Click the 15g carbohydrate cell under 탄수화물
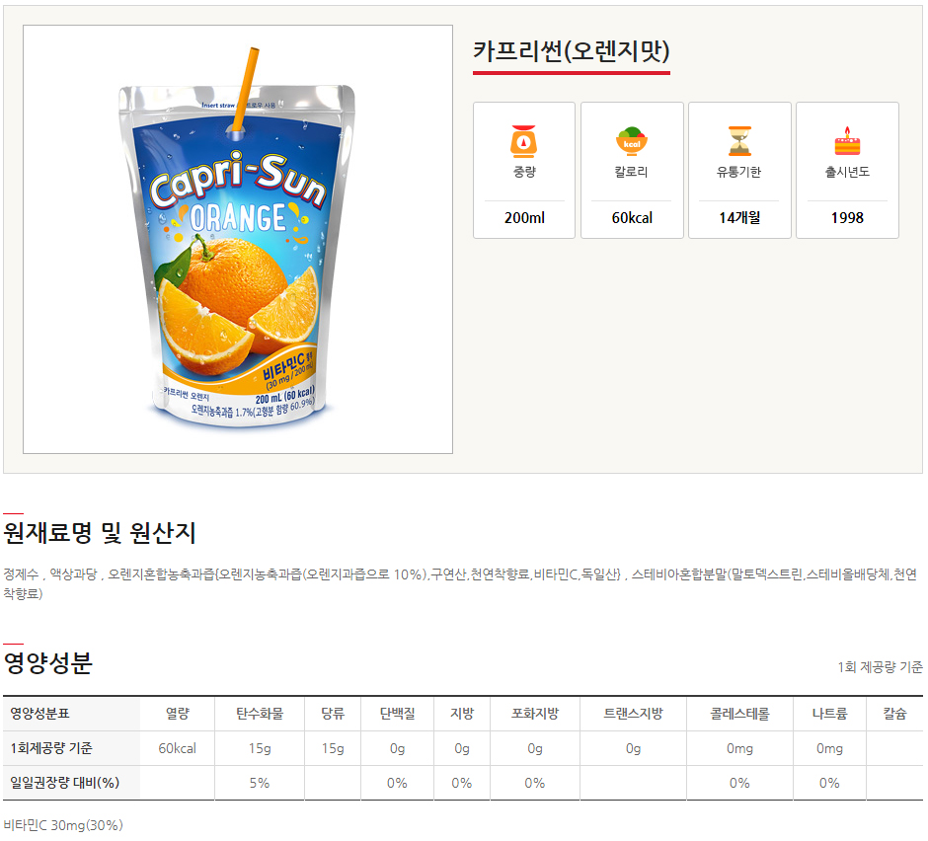Viewport: 928px width, 841px height. (x=260, y=748)
